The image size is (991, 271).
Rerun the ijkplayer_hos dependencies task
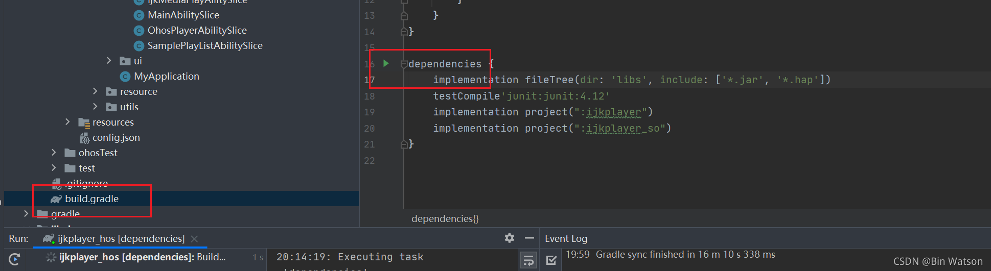tap(14, 259)
